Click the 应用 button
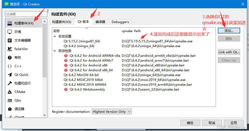The height and width of the screenshot is (131, 249). 234,123
